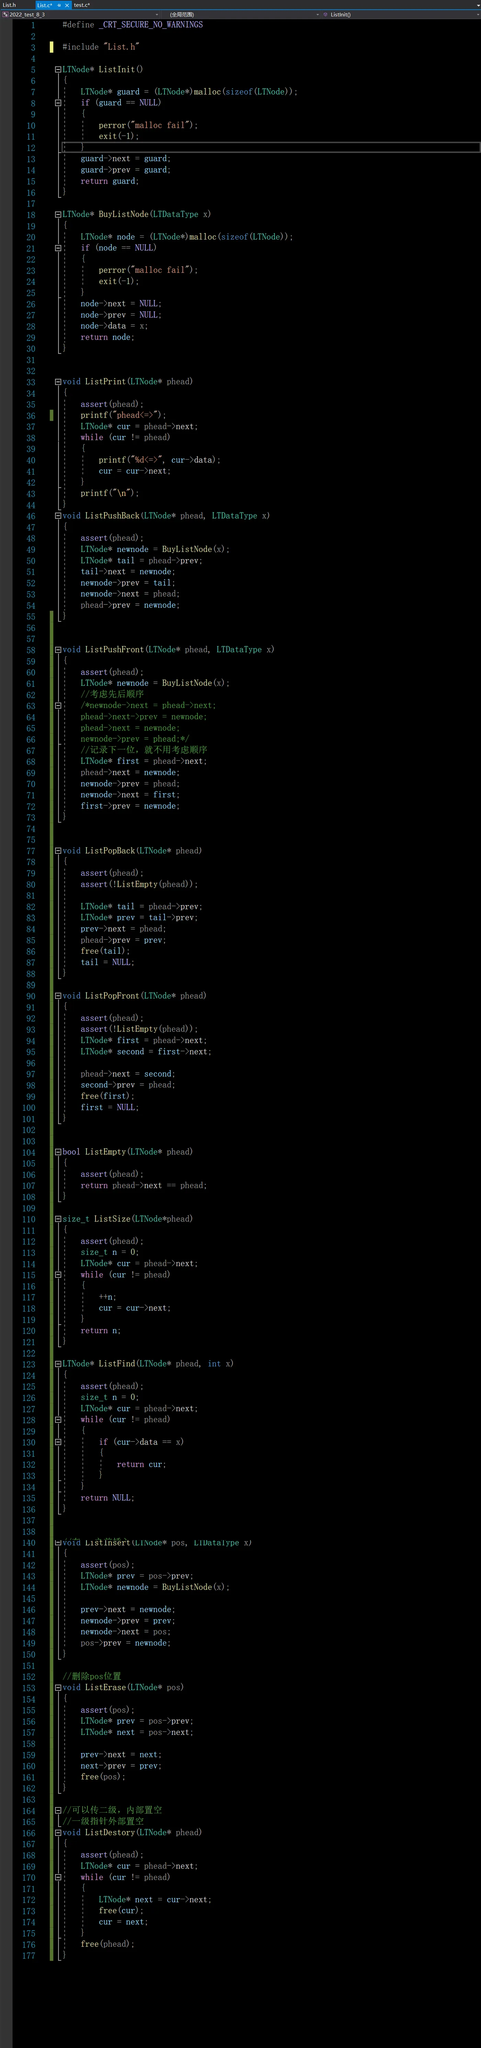
Task: Collapse the ListSize function
Action: tap(58, 1219)
